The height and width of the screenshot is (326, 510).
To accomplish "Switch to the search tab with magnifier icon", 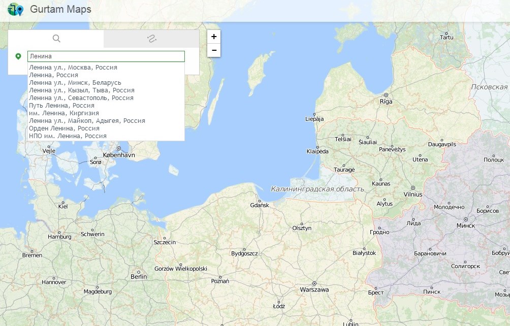I will (x=56, y=39).
